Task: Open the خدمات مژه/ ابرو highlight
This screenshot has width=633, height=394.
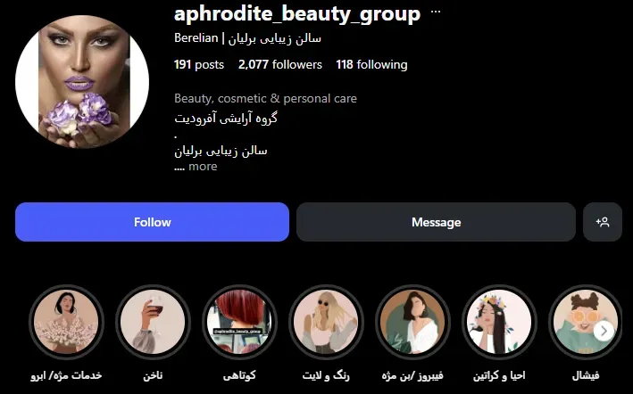Action: (66, 322)
